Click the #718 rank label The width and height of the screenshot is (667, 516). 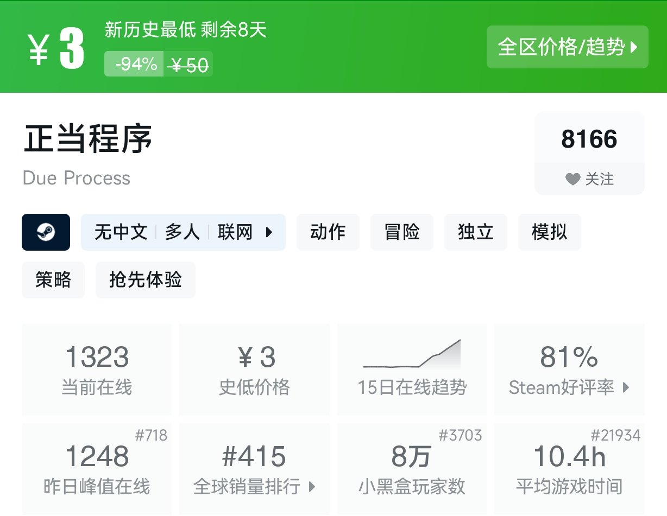click(151, 435)
